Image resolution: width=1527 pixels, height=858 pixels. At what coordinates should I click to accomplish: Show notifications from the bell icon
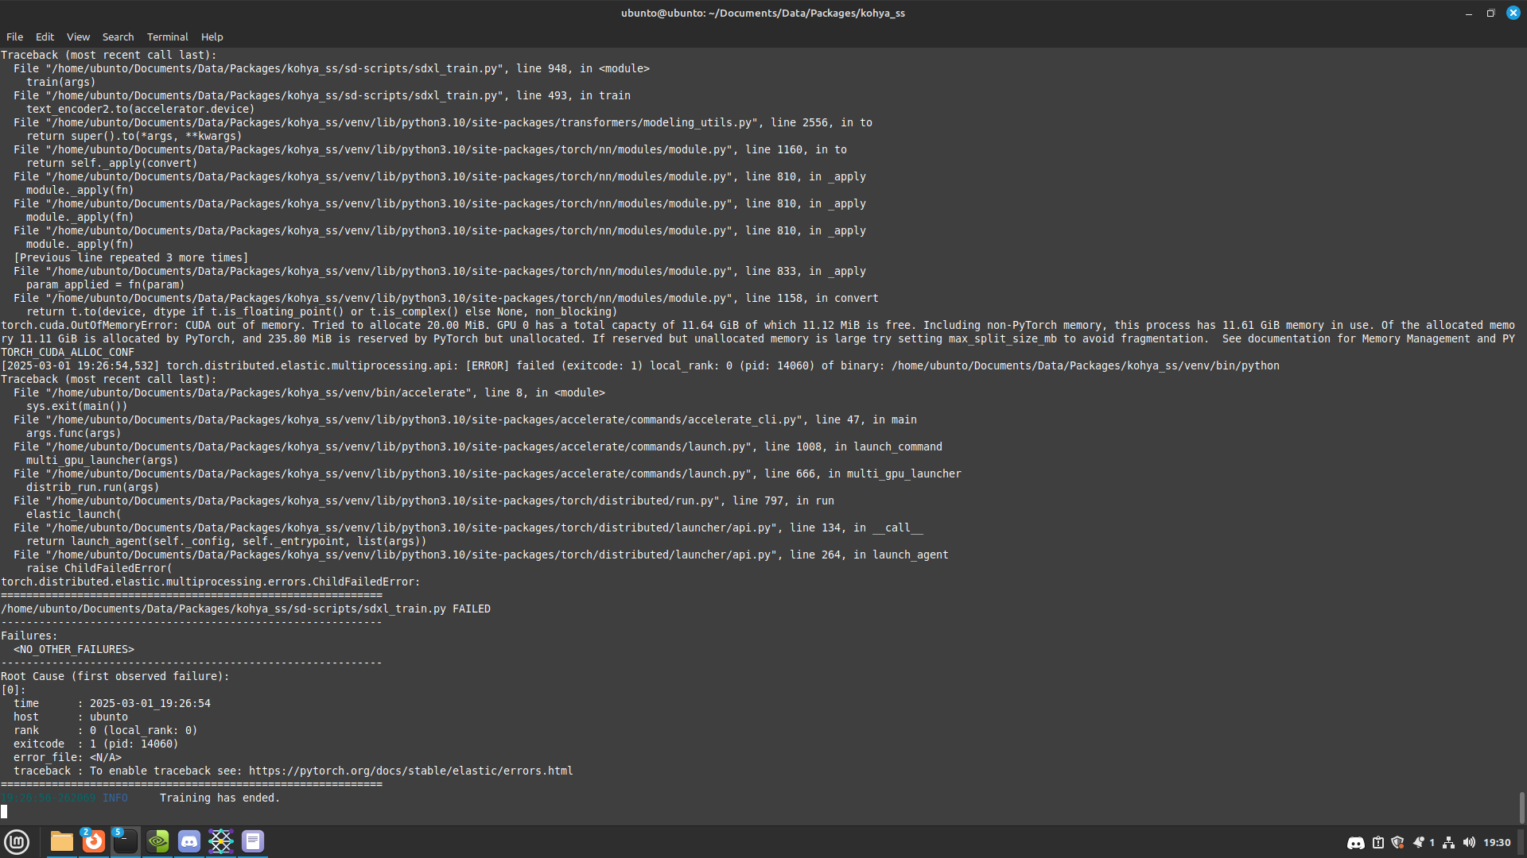point(1419,843)
